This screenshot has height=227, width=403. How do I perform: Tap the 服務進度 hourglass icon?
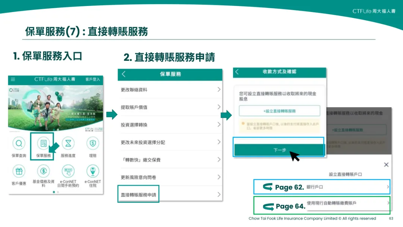pyautogui.click(x=68, y=143)
